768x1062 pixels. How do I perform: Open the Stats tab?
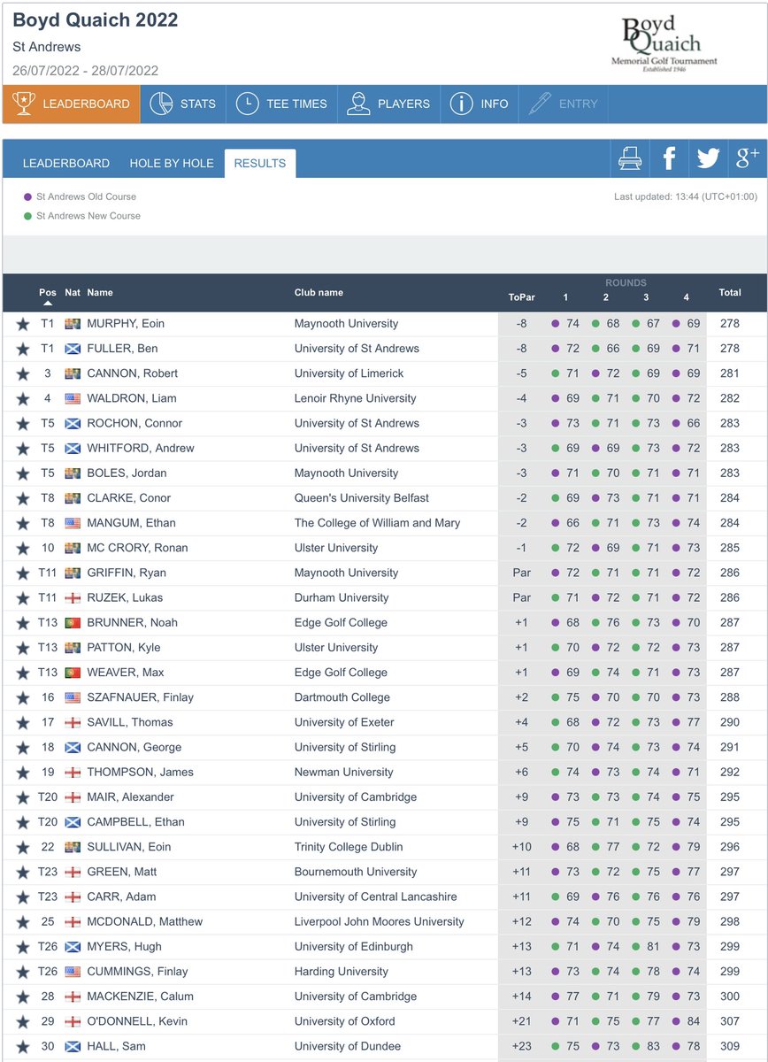[x=182, y=104]
